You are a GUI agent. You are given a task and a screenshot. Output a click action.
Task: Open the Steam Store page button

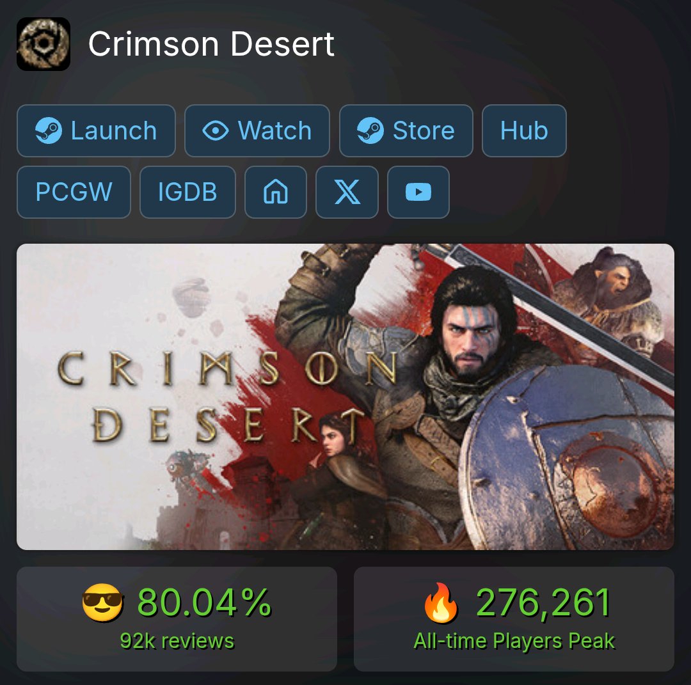[406, 131]
